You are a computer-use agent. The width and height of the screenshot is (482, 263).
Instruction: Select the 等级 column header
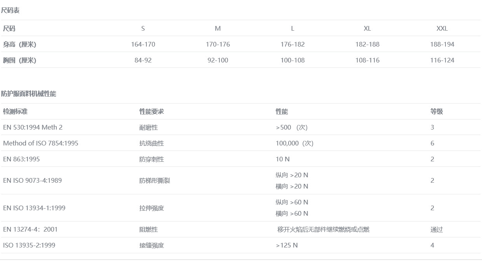click(437, 111)
